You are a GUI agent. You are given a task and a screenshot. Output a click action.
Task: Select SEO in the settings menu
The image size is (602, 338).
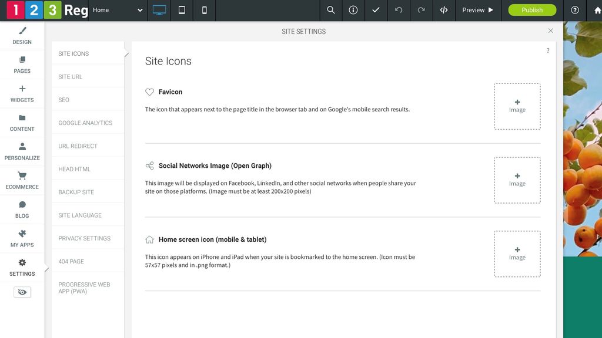pos(64,99)
